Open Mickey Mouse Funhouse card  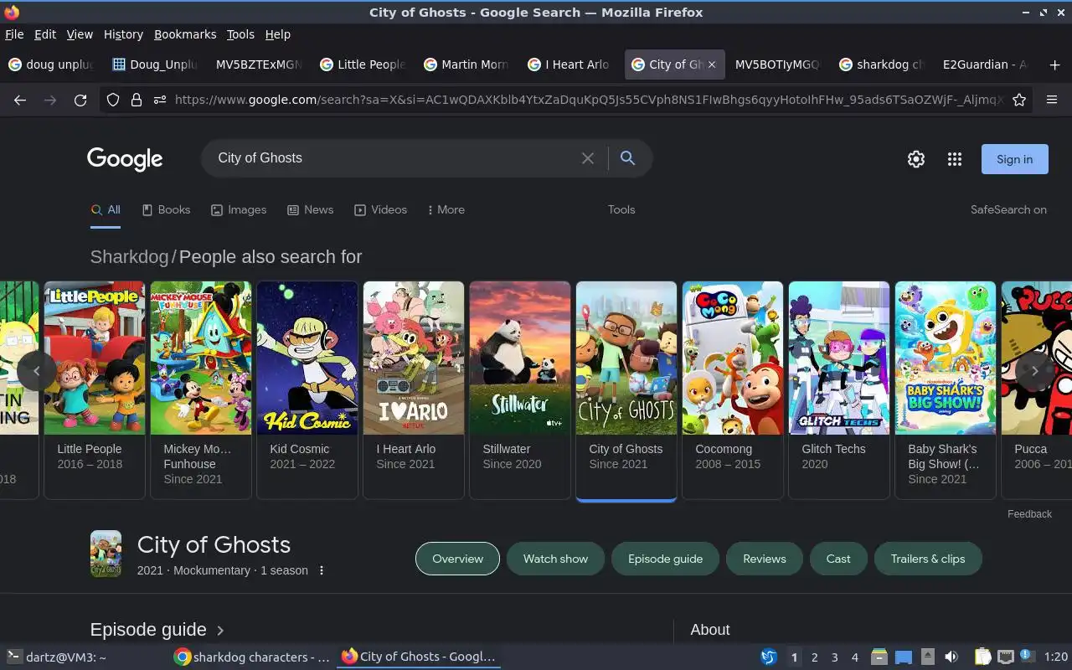point(201,390)
